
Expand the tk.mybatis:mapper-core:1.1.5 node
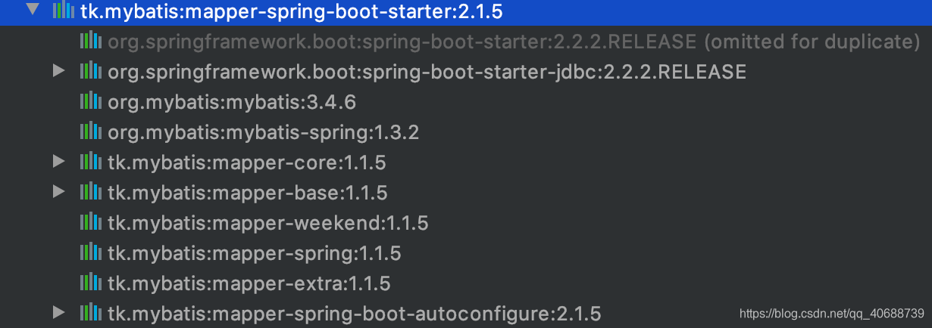pyautogui.click(x=58, y=161)
